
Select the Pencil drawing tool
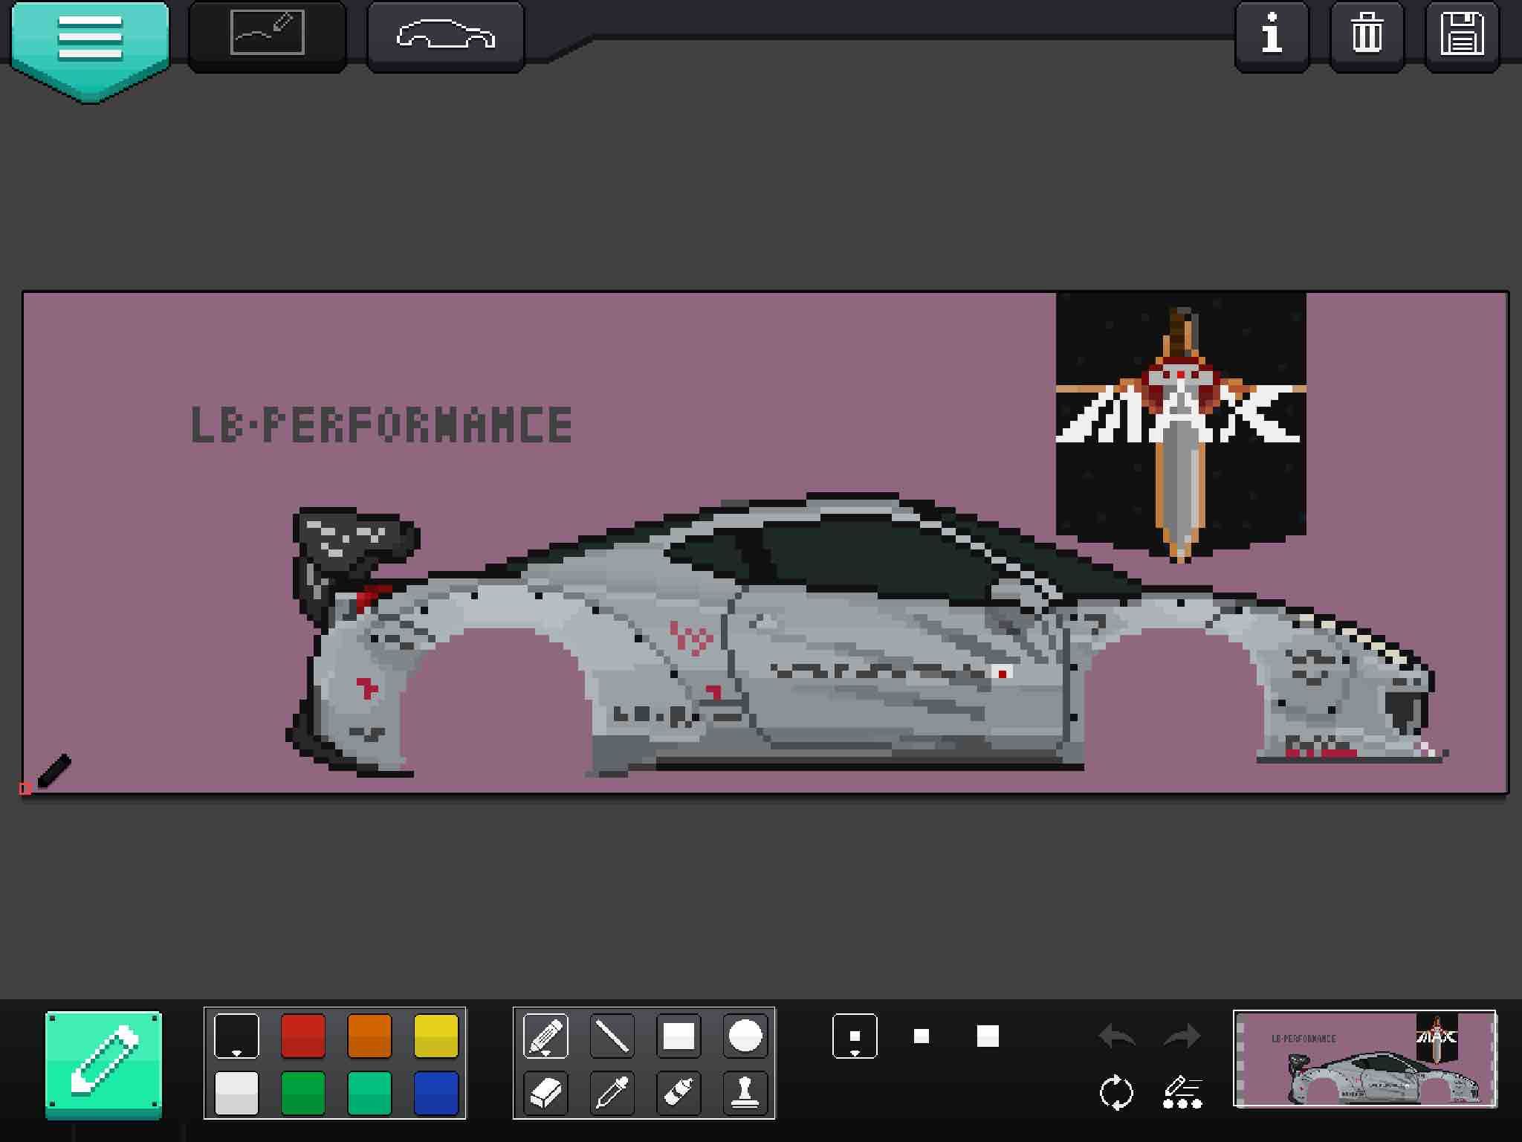(x=545, y=1035)
